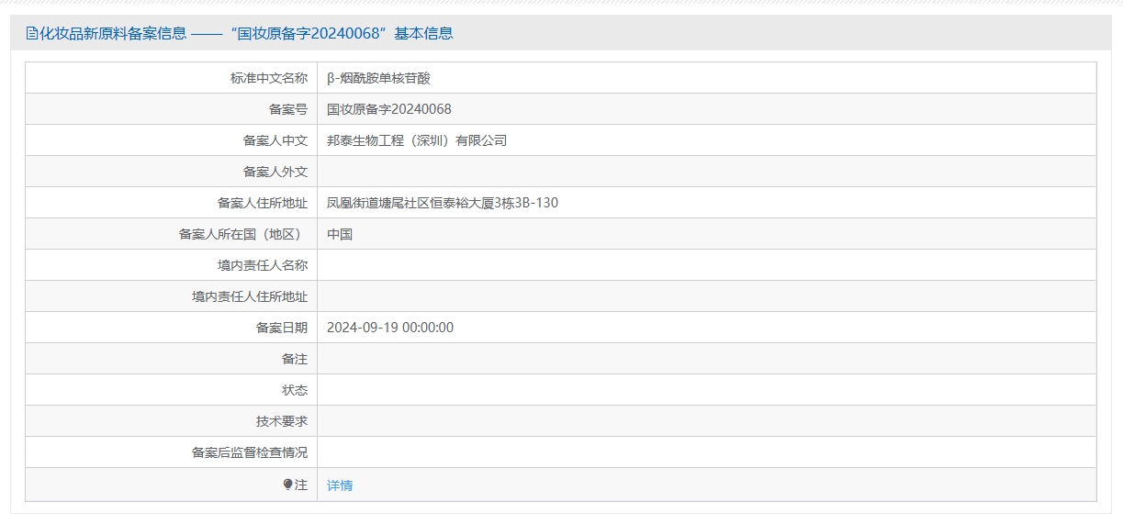Click the 备案人所在国（地区） label
The height and width of the screenshot is (524, 1123).
(x=243, y=234)
